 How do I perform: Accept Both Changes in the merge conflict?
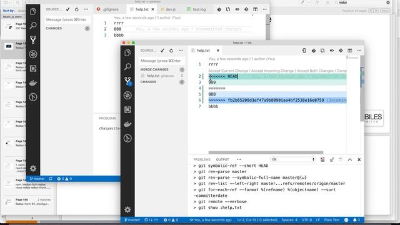[x=315, y=71]
